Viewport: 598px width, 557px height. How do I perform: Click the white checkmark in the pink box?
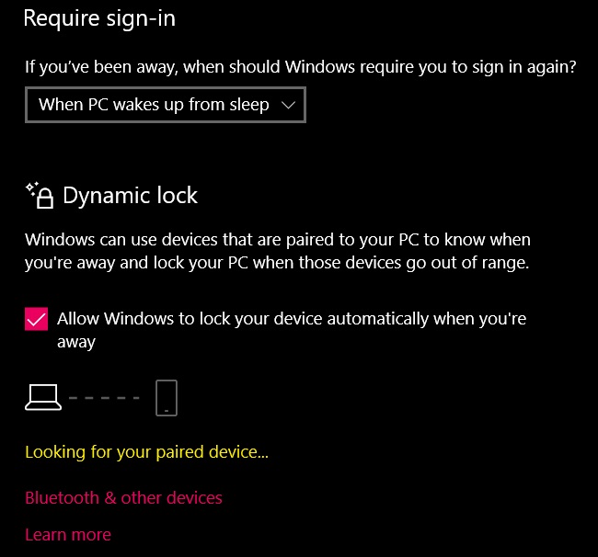pyautogui.click(x=37, y=320)
